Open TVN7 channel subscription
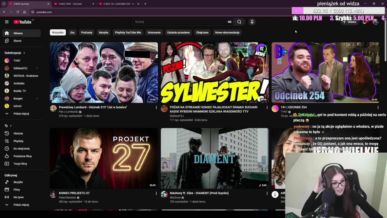The width and height of the screenshot is (387, 218). pos(21,61)
